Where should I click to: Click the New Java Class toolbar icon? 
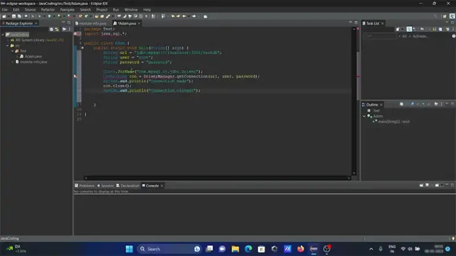pos(86,16)
